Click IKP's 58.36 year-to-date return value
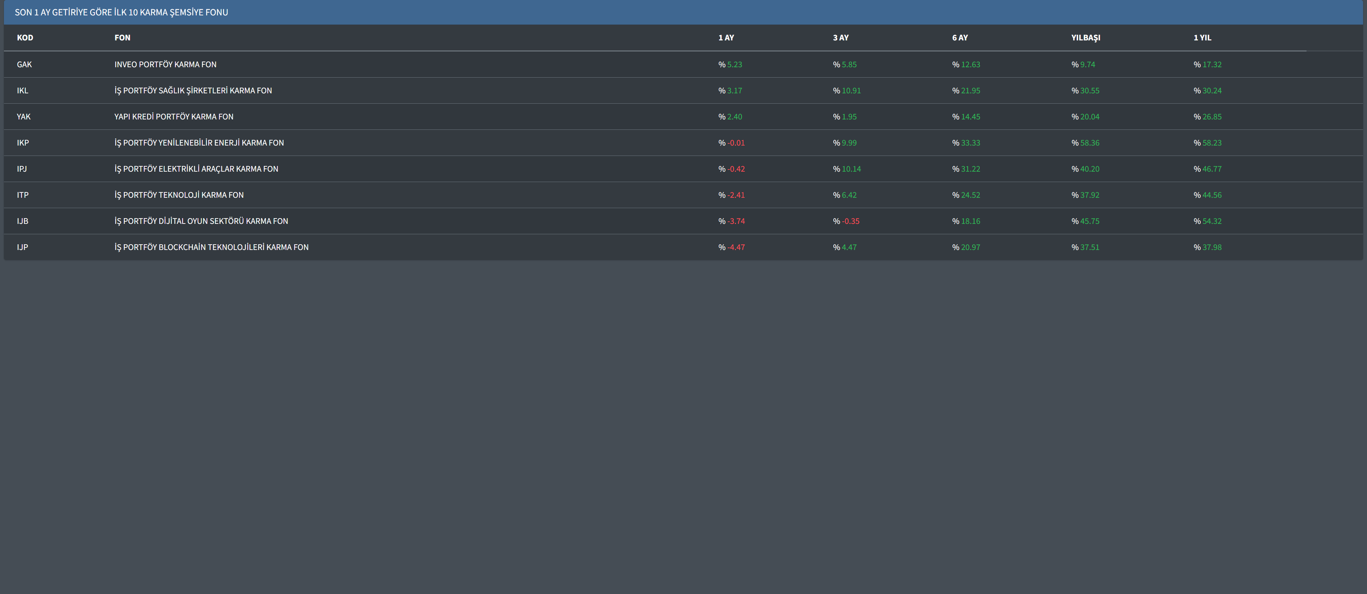This screenshot has height=594, width=1367. [1089, 143]
